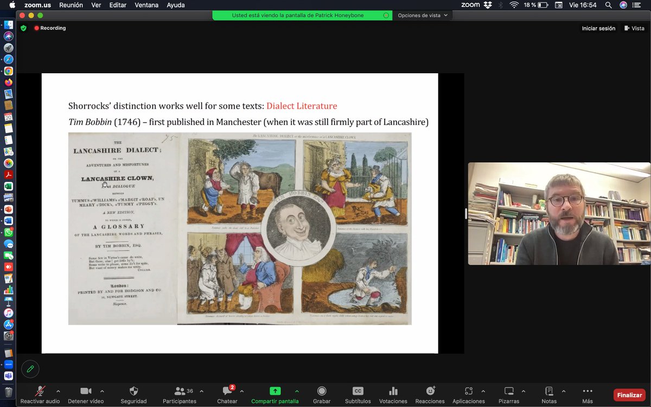Open Adobe Acrobat from the Dock
This screenshot has height=407, width=651.
(8, 175)
